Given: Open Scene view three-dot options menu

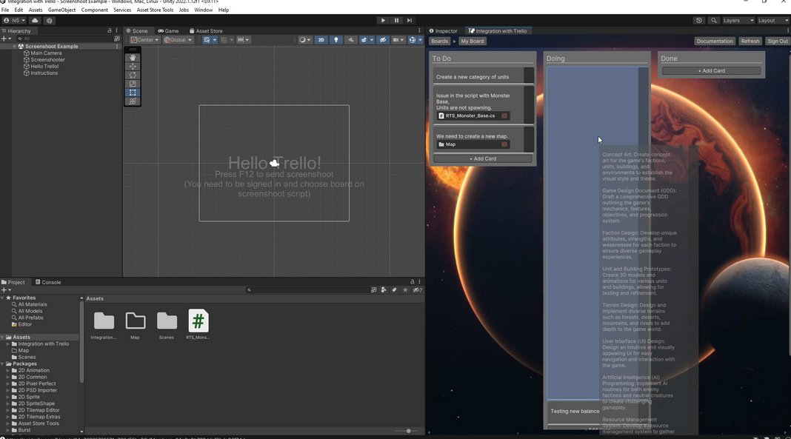Looking at the screenshot, I should (419, 31).
